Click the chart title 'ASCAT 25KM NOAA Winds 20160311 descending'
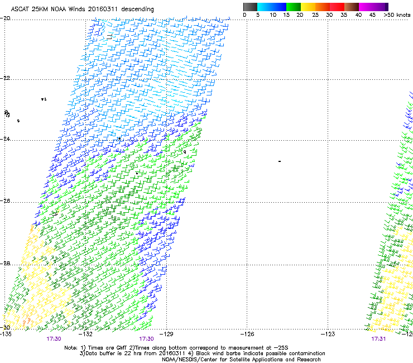This screenshot has height=363, width=413. tap(82, 9)
